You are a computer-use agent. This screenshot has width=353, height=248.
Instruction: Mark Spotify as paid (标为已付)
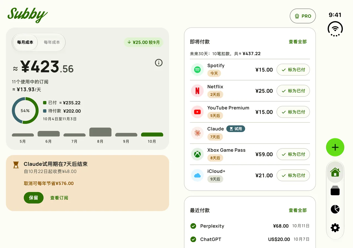click(293, 70)
